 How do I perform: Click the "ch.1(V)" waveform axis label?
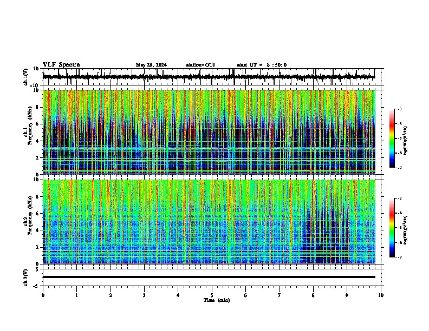coord(26,77)
